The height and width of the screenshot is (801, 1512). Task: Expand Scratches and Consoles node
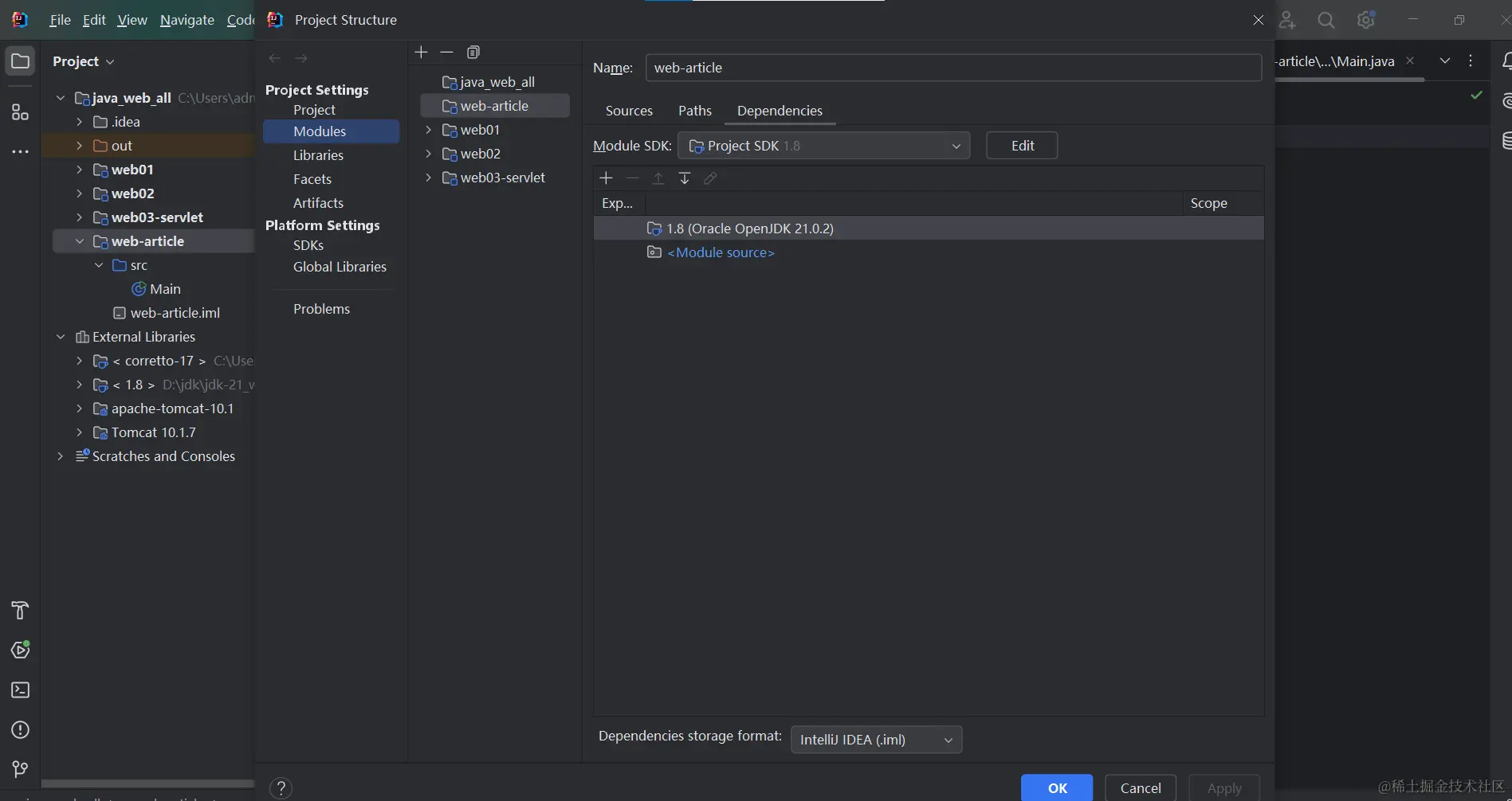tap(61, 456)
